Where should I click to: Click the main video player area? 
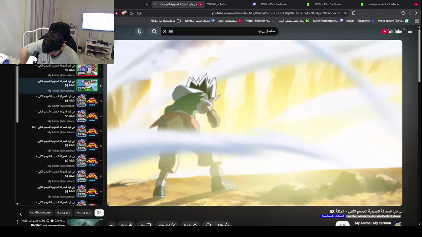(255, 123)
